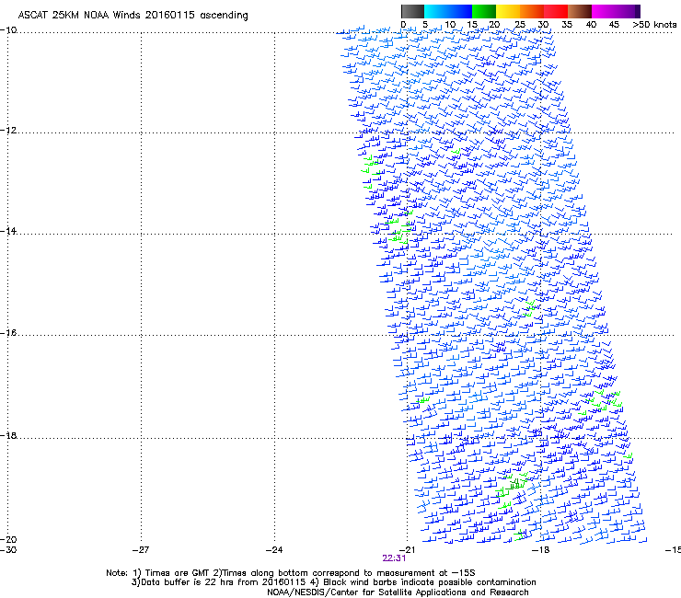The image size is (681, 598).
Task: Click the '30' label under the color bar
Action: 543,25
